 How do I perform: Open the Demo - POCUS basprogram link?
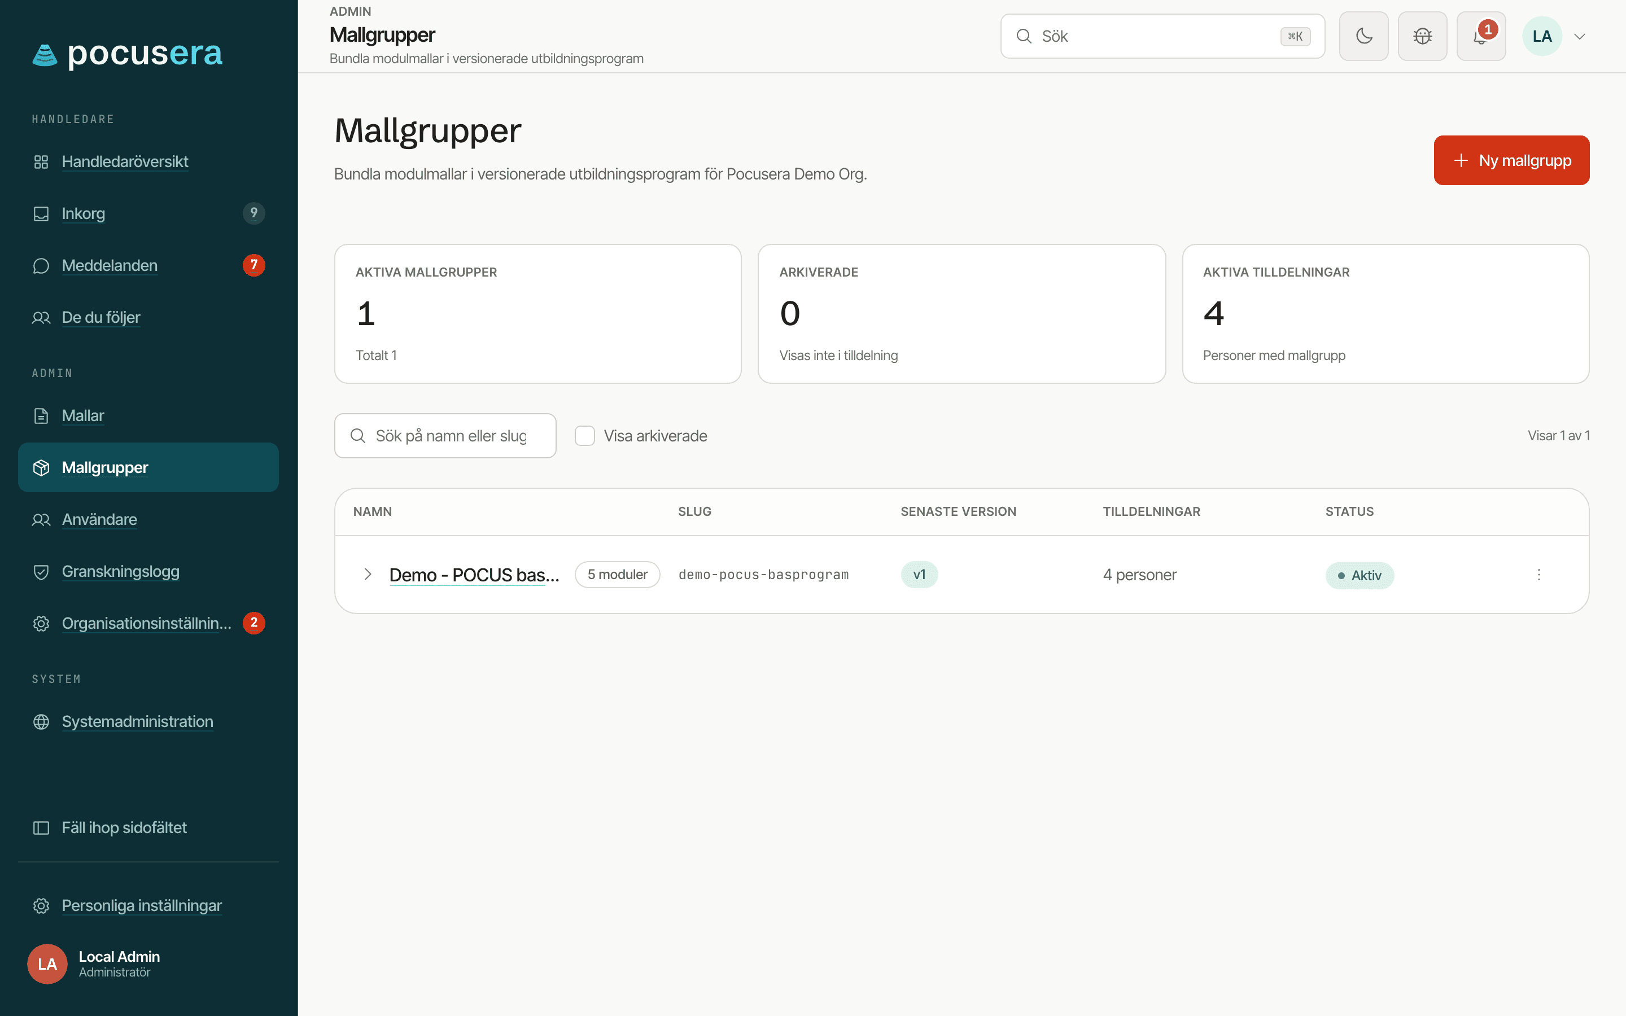pyautogui.click(x=474, y=575)
